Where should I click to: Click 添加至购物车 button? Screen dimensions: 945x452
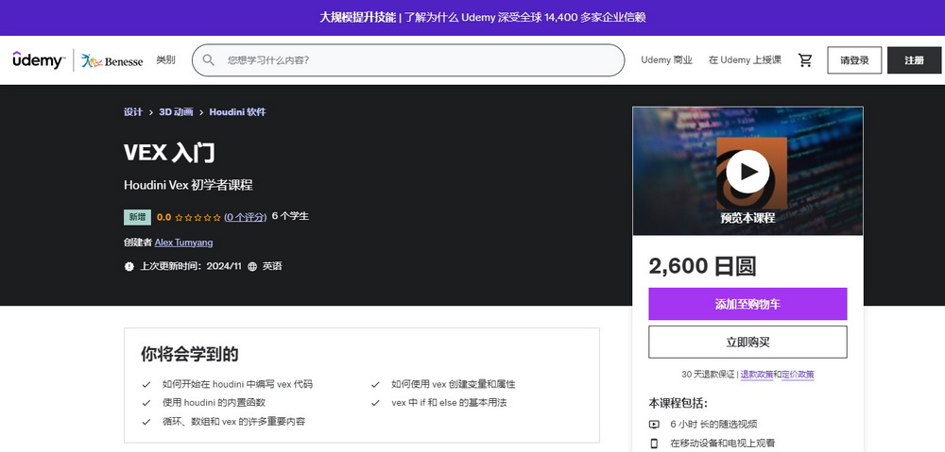pos(747,304)
